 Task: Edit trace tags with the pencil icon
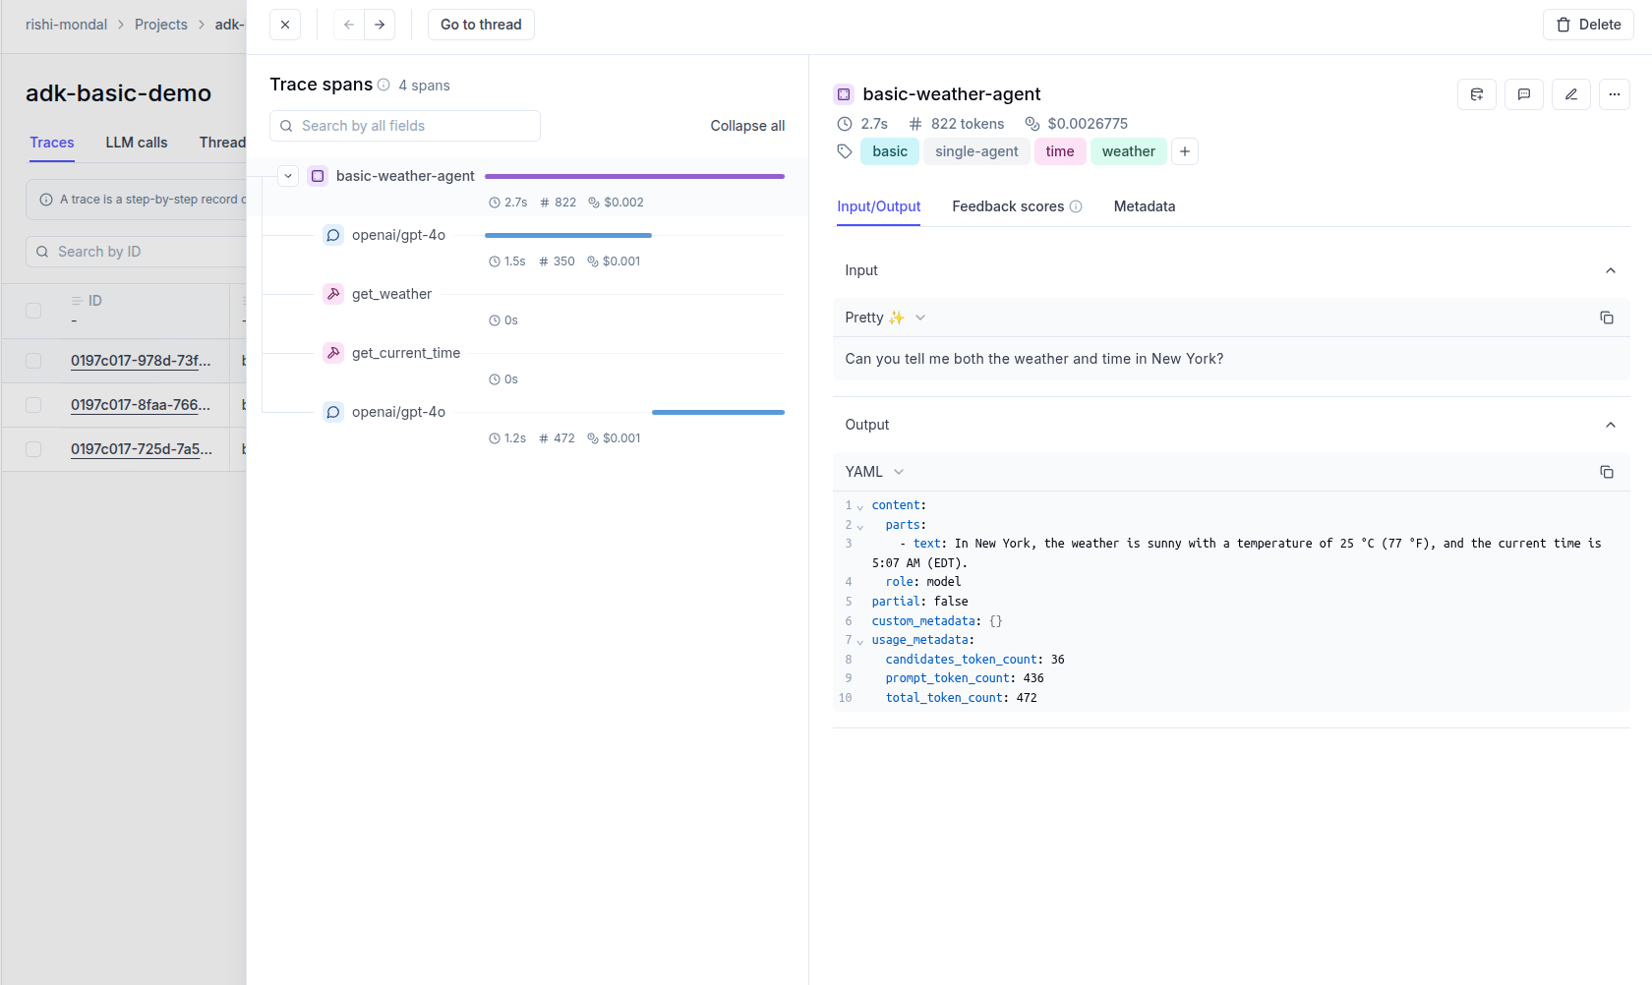click(x=1571, y=94)
